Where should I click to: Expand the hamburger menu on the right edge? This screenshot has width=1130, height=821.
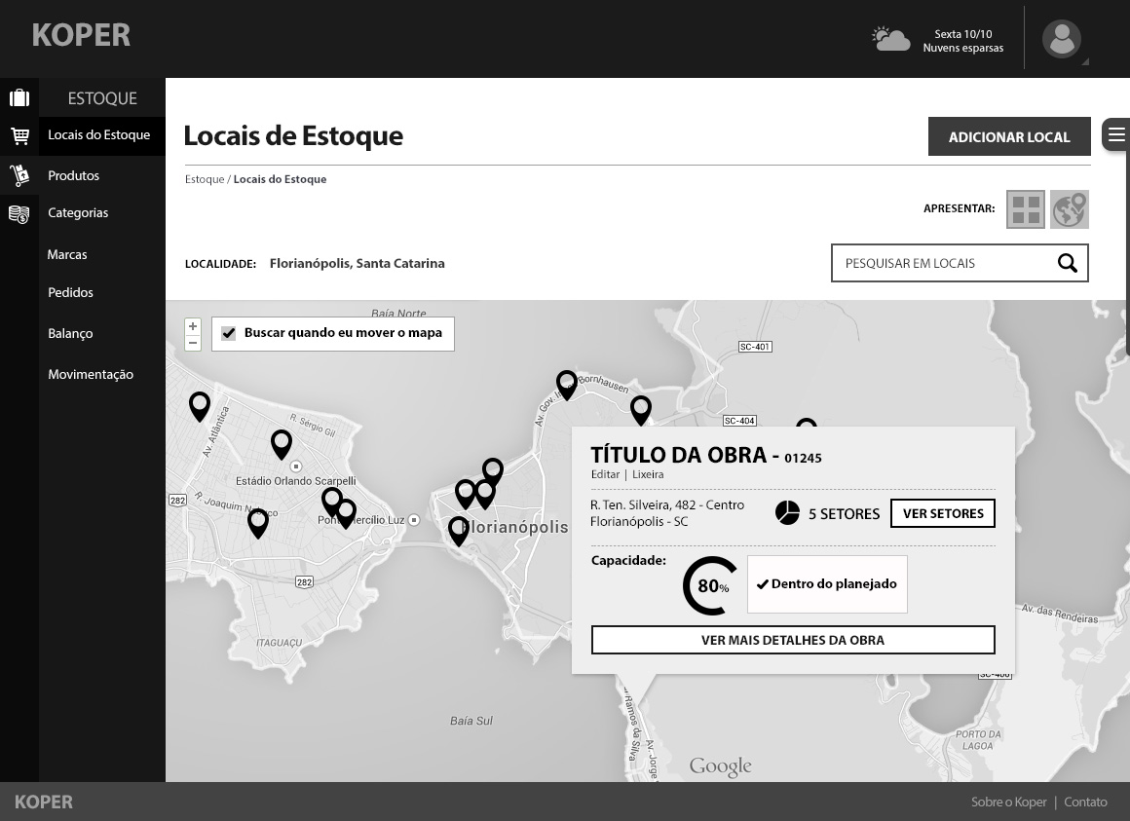tap(1116, 134)
